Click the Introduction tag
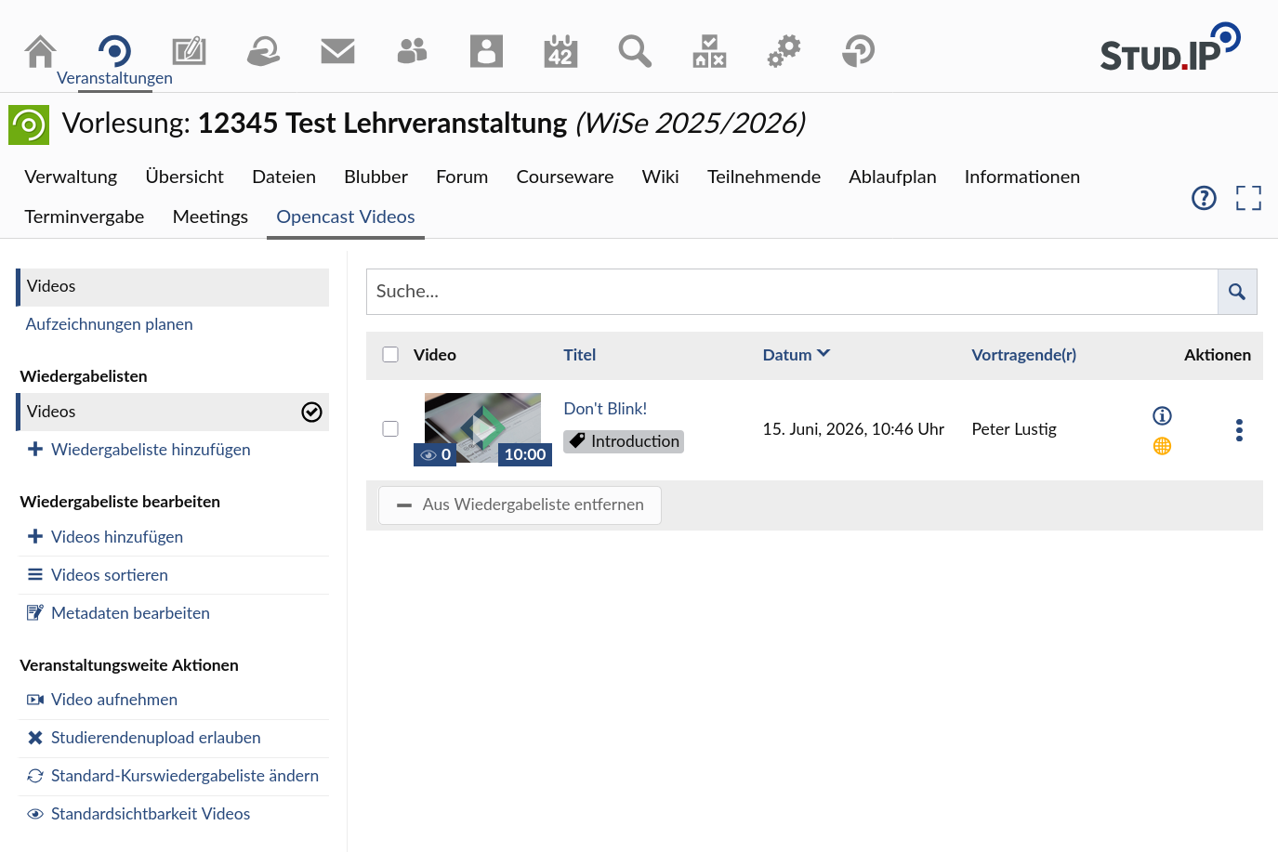The height and width of the screenshot is (852, 1278). tap(624, 441)
